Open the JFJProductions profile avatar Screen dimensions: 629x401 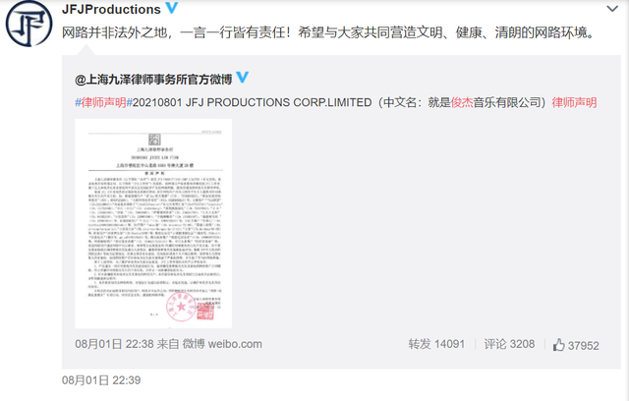point(29,24)
